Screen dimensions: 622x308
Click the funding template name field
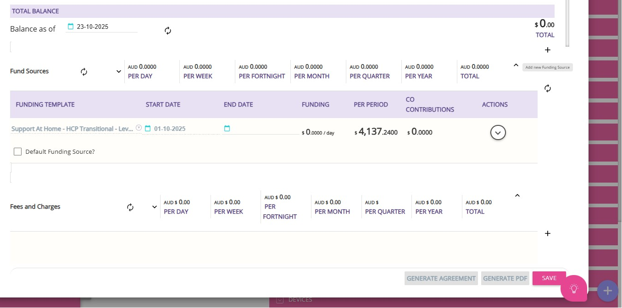tap(72, 129)
